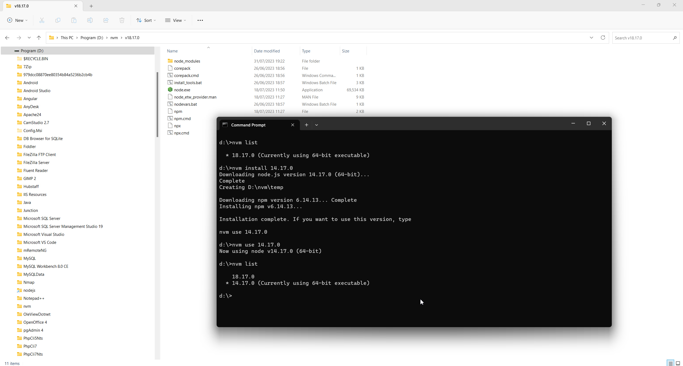This screenshot has width=683, height=366.
Task: Click the Delete trash icon
Action: [122, 20]
